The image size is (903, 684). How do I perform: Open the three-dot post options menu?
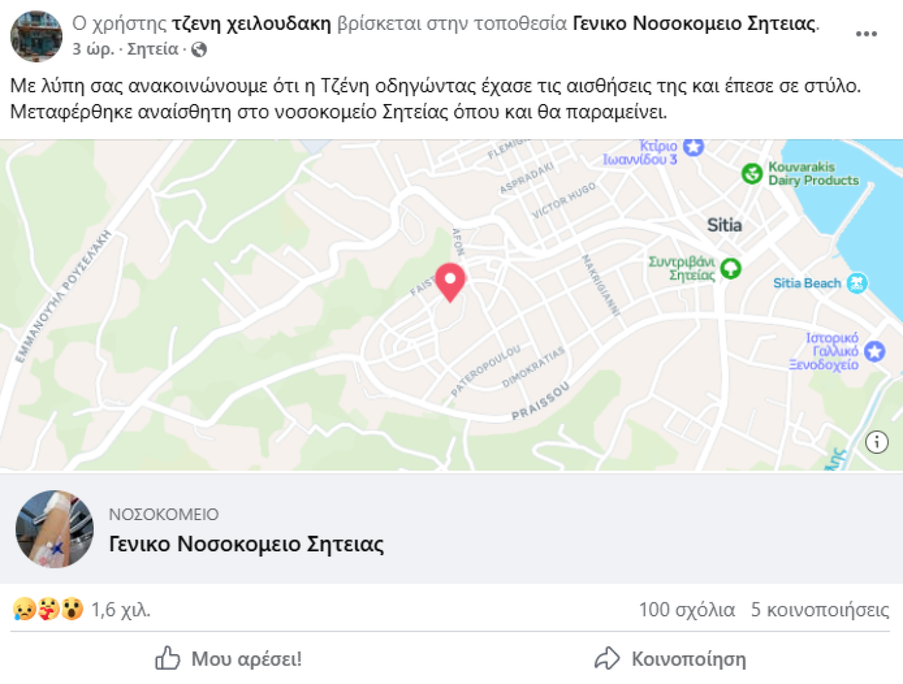click(866, 34)
